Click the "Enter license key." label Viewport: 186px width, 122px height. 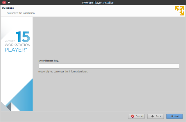tap(49, 61)
